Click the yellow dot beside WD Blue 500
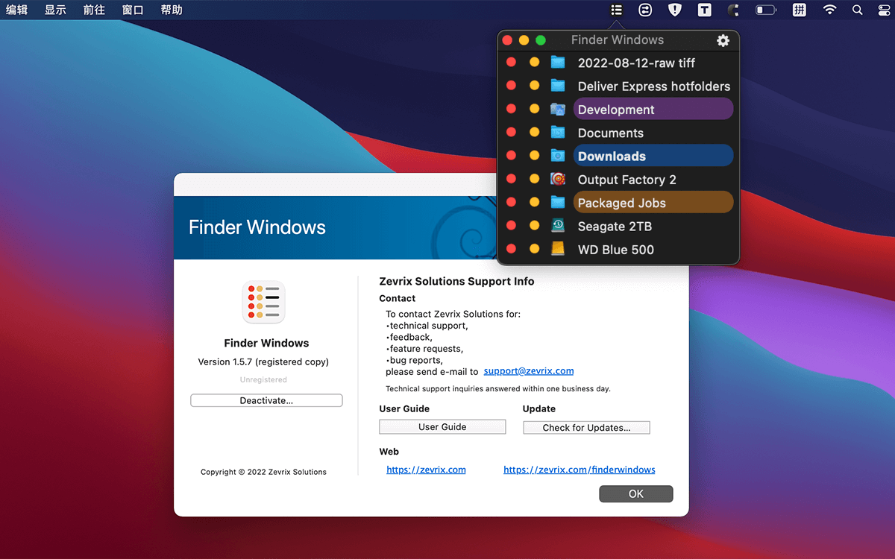 [x=534, y=248]
